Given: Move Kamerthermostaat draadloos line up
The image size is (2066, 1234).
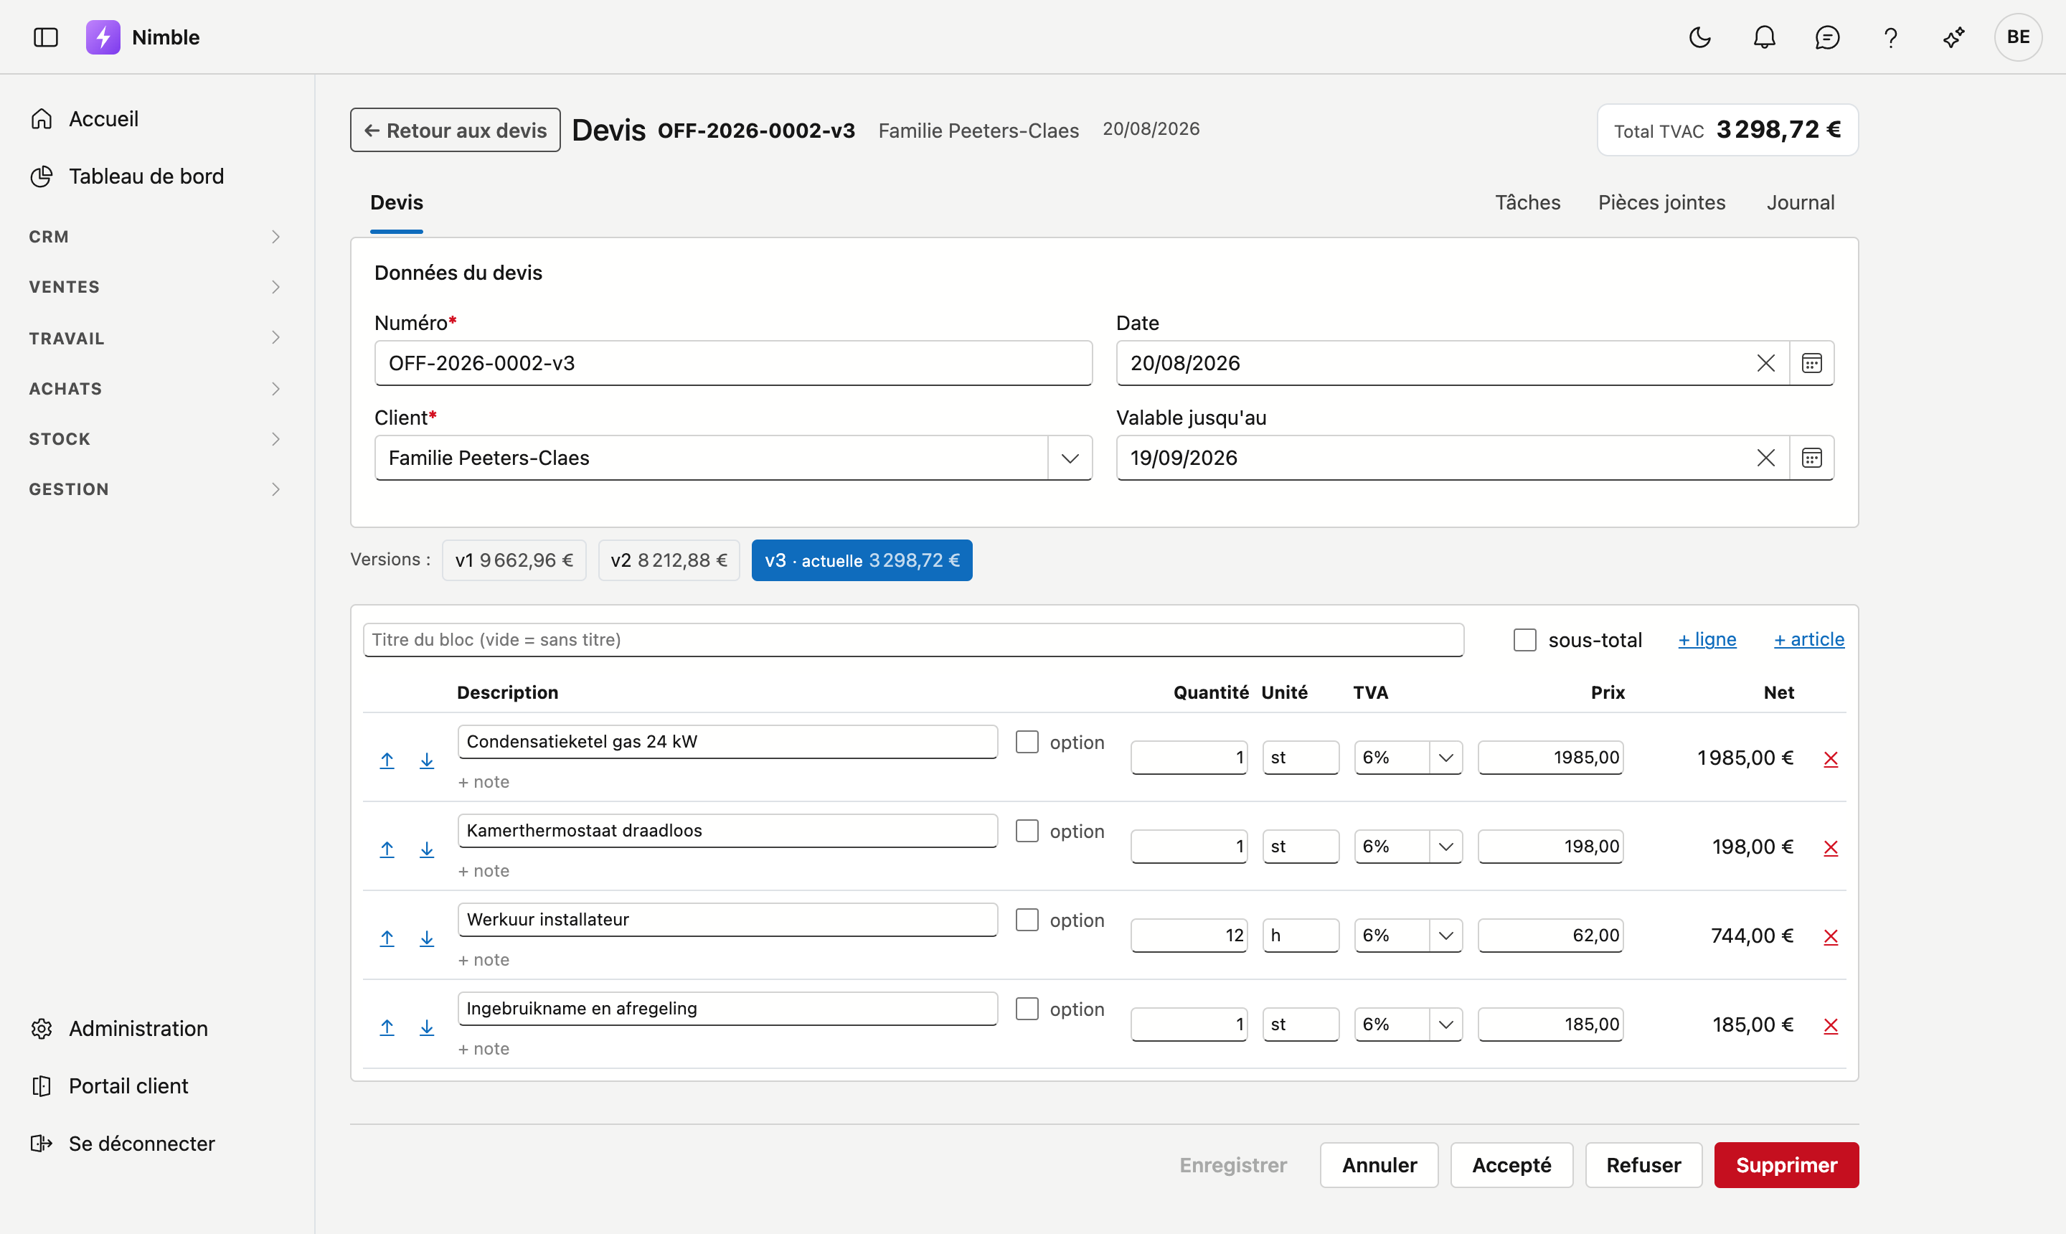Looking at the screenshot, I should tap(387, 849).
